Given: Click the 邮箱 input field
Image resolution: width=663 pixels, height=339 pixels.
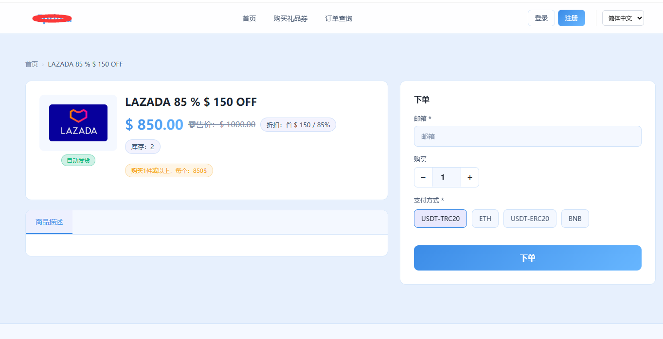Looking at the screenshot, I should [x=527, y=136].
